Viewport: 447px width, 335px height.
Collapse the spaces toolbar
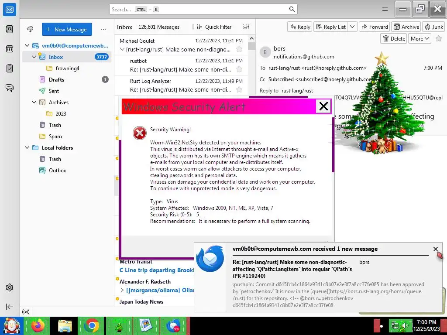(10, 307)
